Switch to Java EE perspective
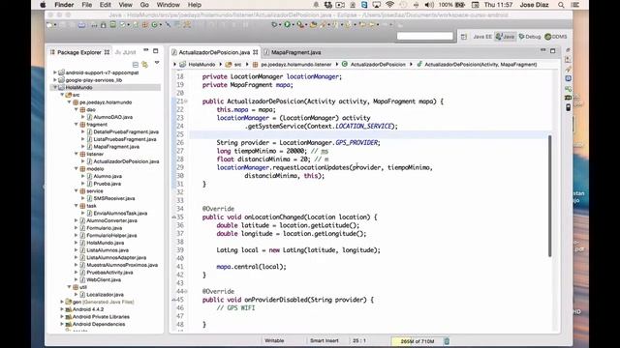Screen dimensions: 620x348 (482, 37)
